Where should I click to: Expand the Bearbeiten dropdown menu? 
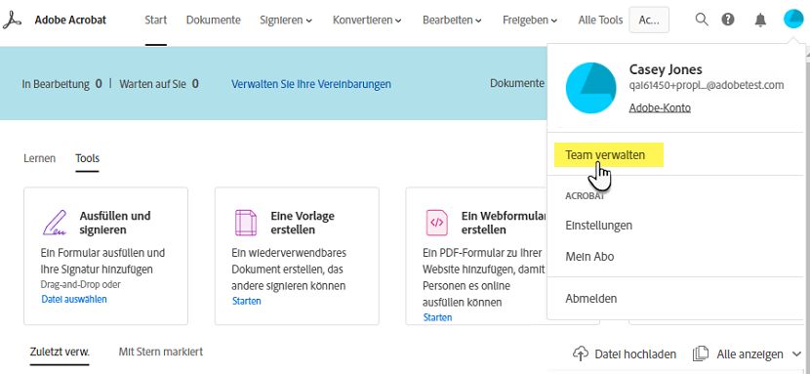click(x=452, y=21)
